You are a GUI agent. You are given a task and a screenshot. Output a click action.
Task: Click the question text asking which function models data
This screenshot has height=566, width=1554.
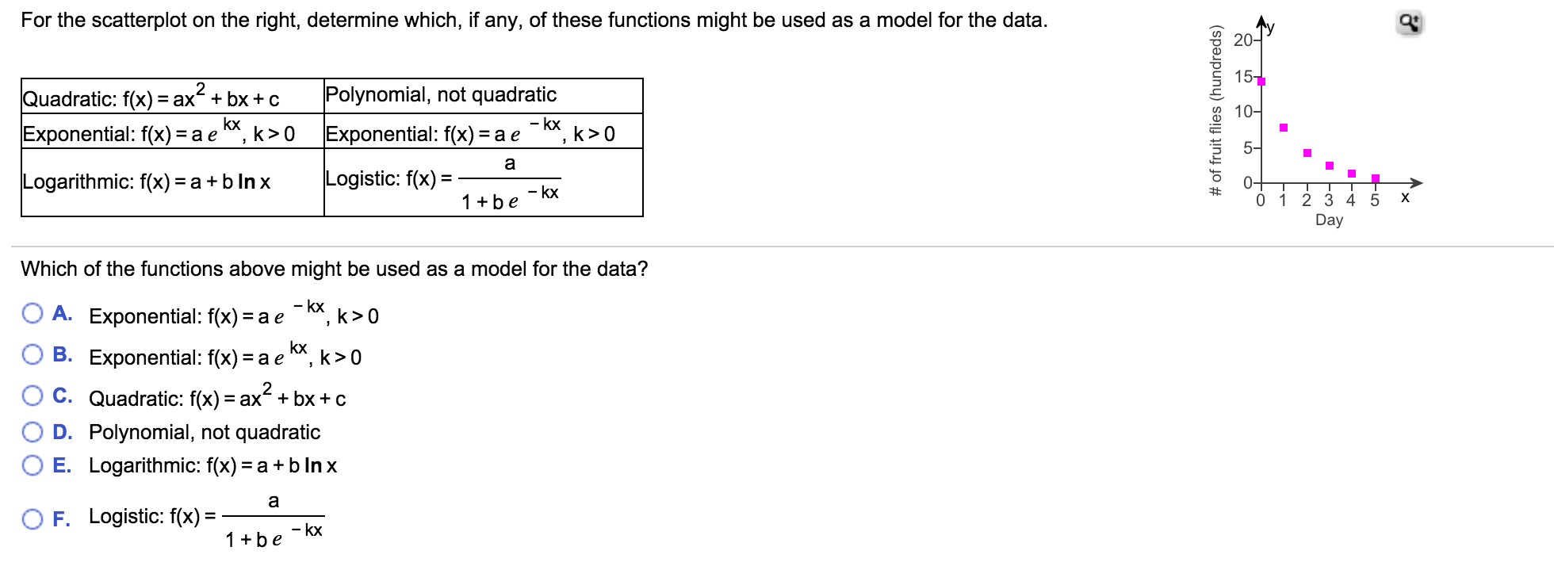point(333,269)
